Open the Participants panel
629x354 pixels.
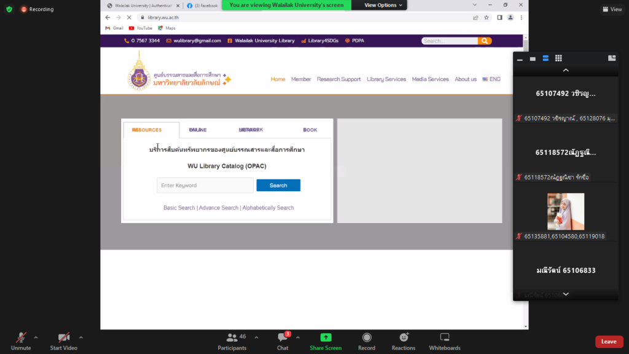tap(232, 339)
